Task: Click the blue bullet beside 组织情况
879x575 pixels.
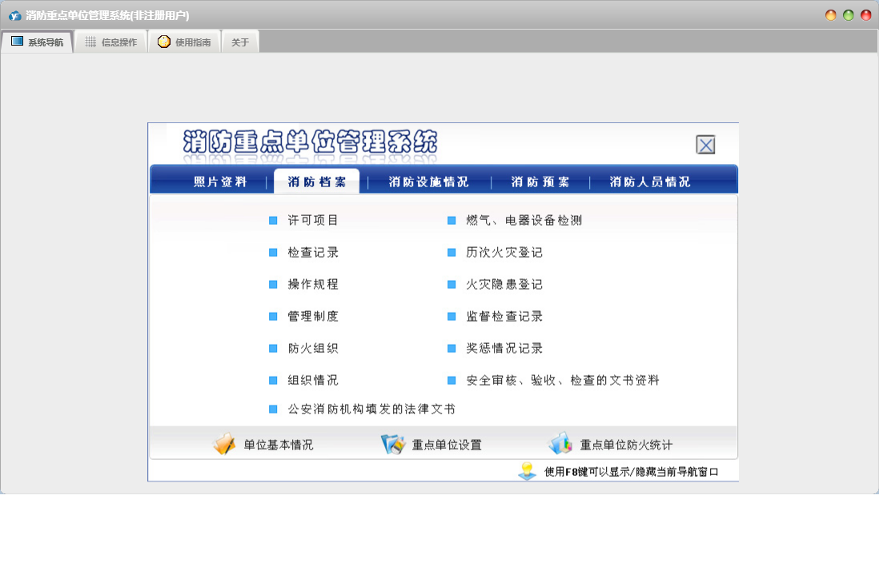Action: pyautogui.click(x=273, y=380)
